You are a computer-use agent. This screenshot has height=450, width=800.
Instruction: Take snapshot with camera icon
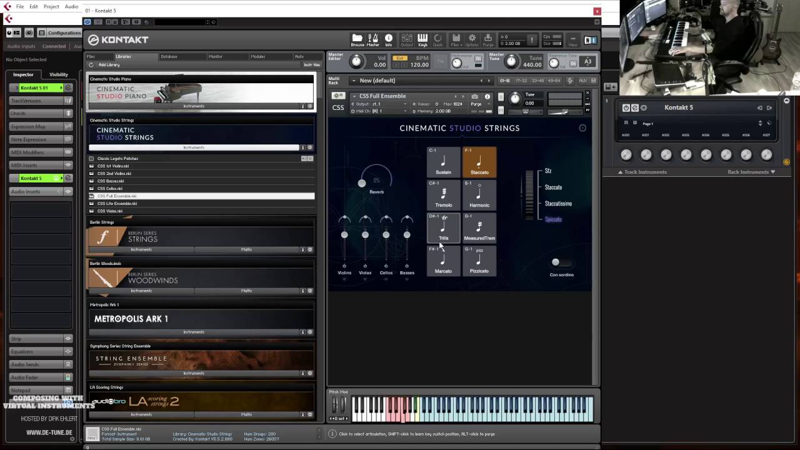[x=474, y=96]
